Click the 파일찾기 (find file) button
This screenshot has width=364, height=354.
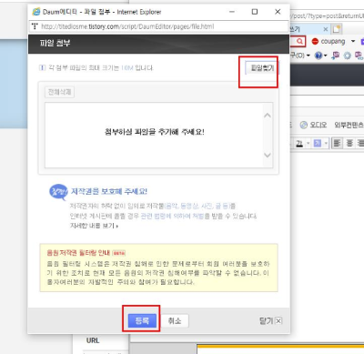click(262, 68)
